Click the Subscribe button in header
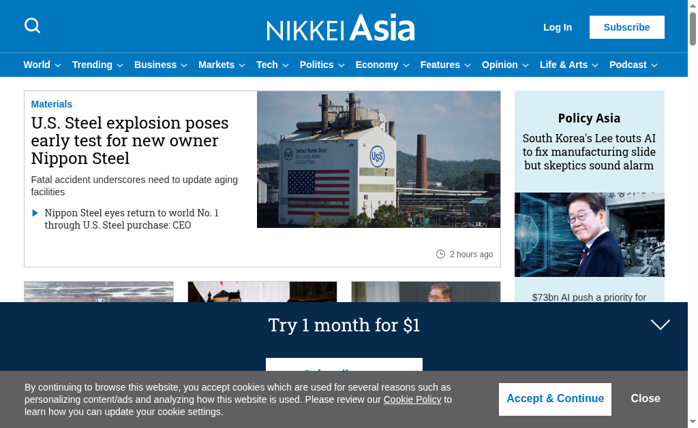698x428 pixels. pos(627,27)
